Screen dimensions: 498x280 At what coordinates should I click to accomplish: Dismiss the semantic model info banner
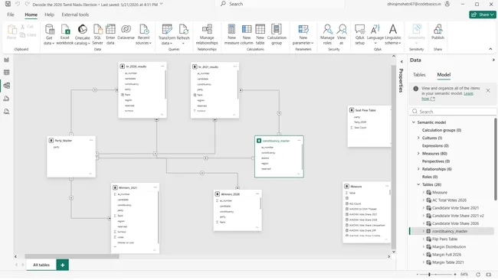[488, 91]
